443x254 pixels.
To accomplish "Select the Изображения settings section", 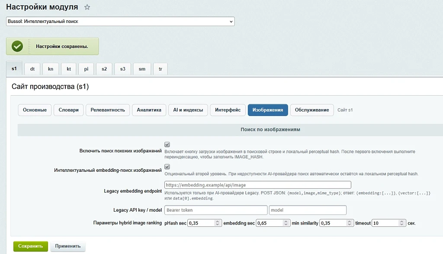I will coord(268,110).
